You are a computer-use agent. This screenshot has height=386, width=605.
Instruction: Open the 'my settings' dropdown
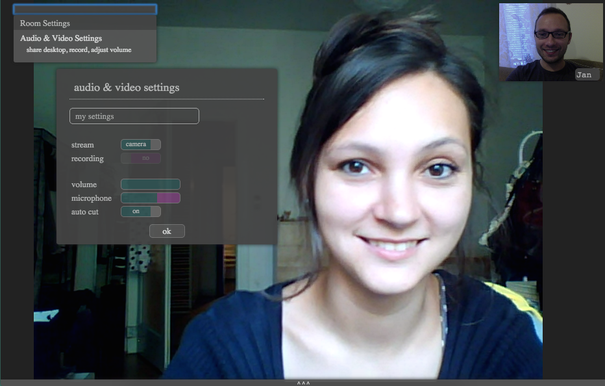134,116
